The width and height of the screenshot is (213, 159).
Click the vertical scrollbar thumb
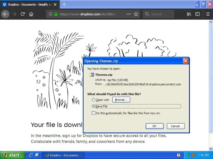click(x=211, y=78)
